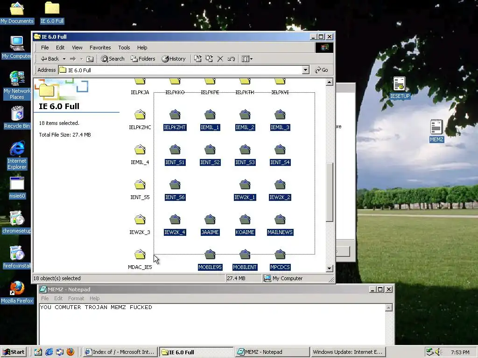Image resolution: width=478 pixels, height=358 pixels.
Task: Launch Firefox from Quick Launch bar
Action: [x=70, y=352]
